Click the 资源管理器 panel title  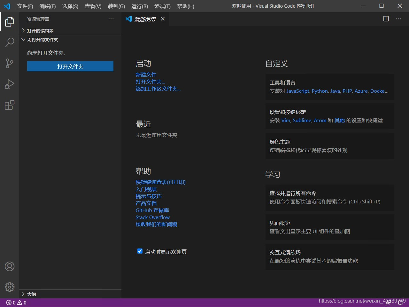click(38, 19)
